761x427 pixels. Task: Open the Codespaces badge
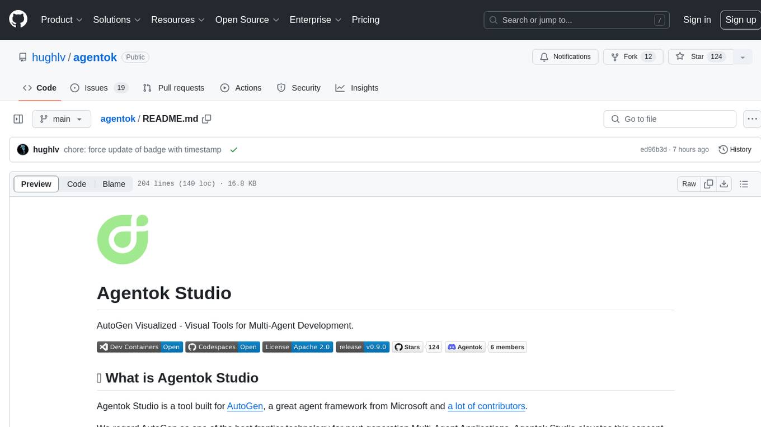coord(222,347)
